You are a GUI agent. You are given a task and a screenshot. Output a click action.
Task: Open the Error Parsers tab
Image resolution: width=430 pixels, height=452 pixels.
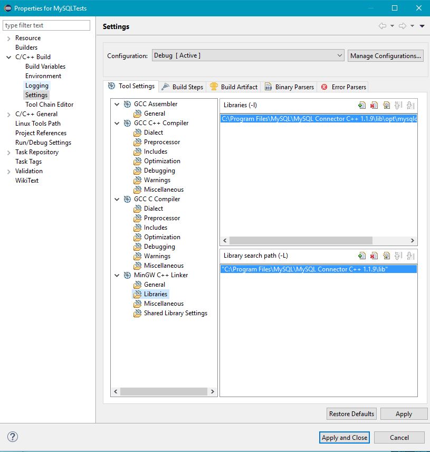tap(343, 87)
